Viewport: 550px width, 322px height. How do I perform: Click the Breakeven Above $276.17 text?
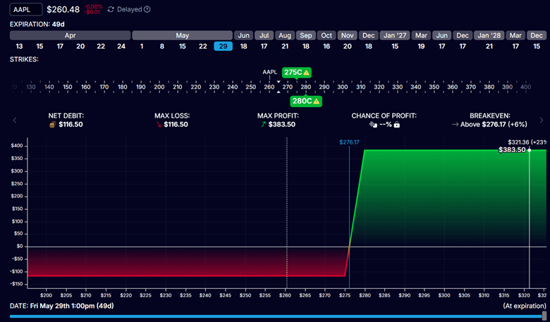[494, 125]
